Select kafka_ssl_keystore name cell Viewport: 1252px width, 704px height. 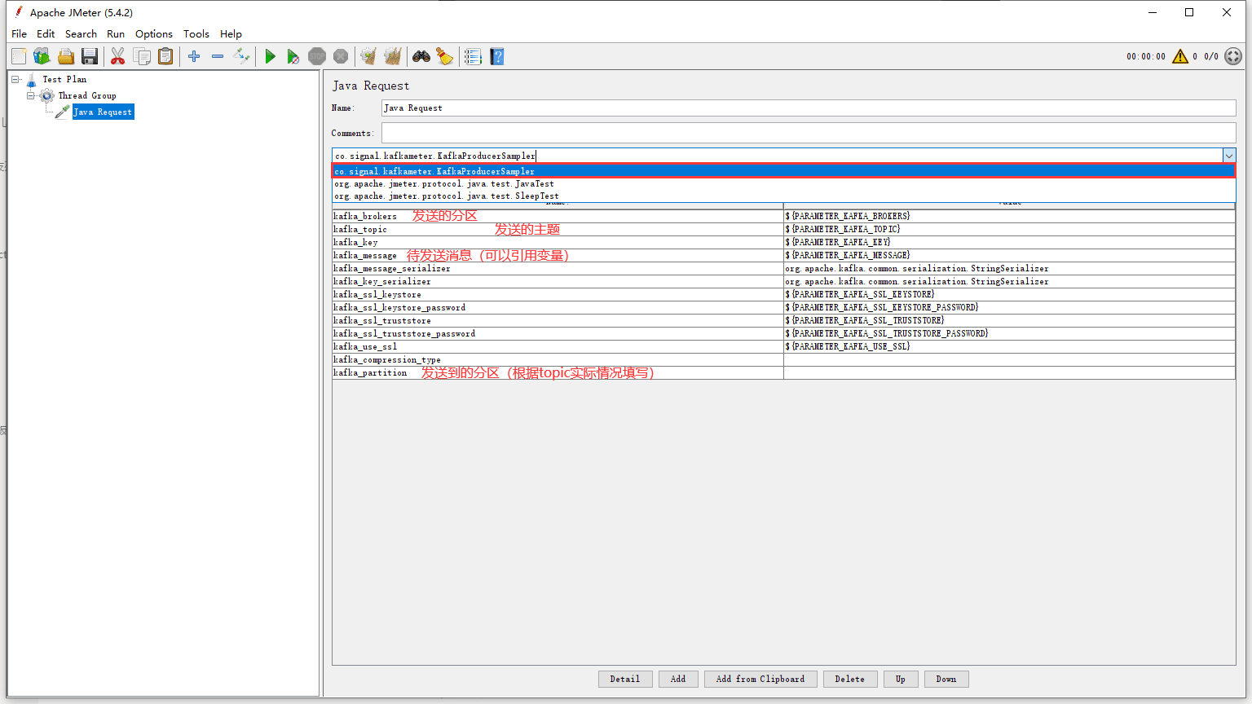point(558,294)
